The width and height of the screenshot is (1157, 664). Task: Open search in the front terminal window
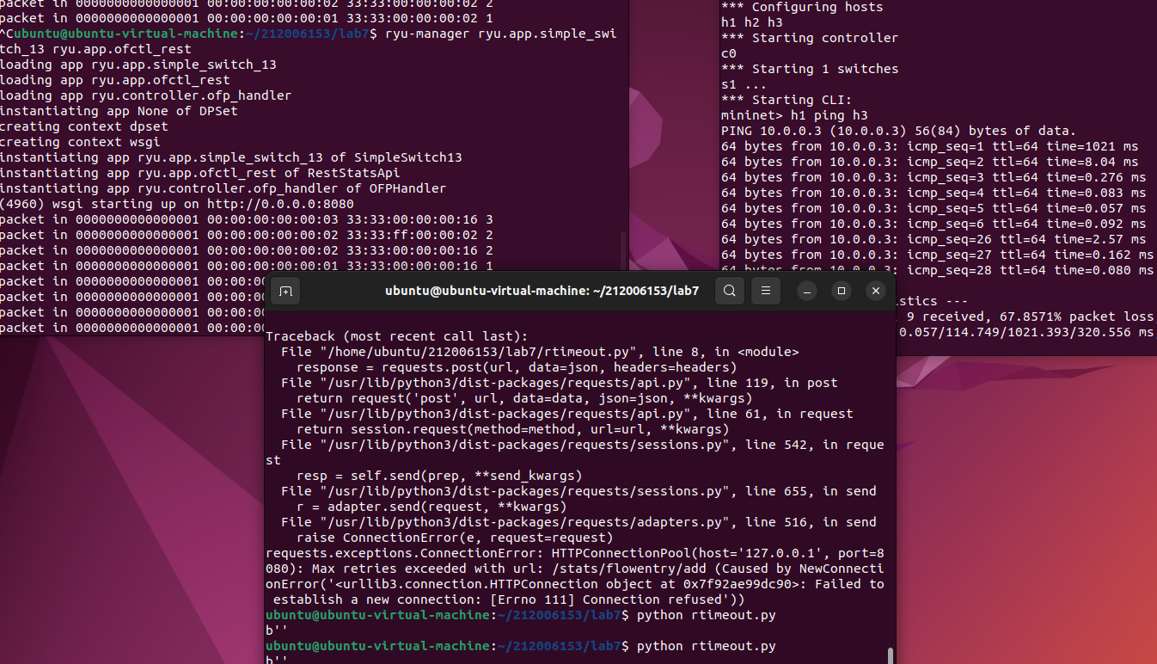(729, 292)
